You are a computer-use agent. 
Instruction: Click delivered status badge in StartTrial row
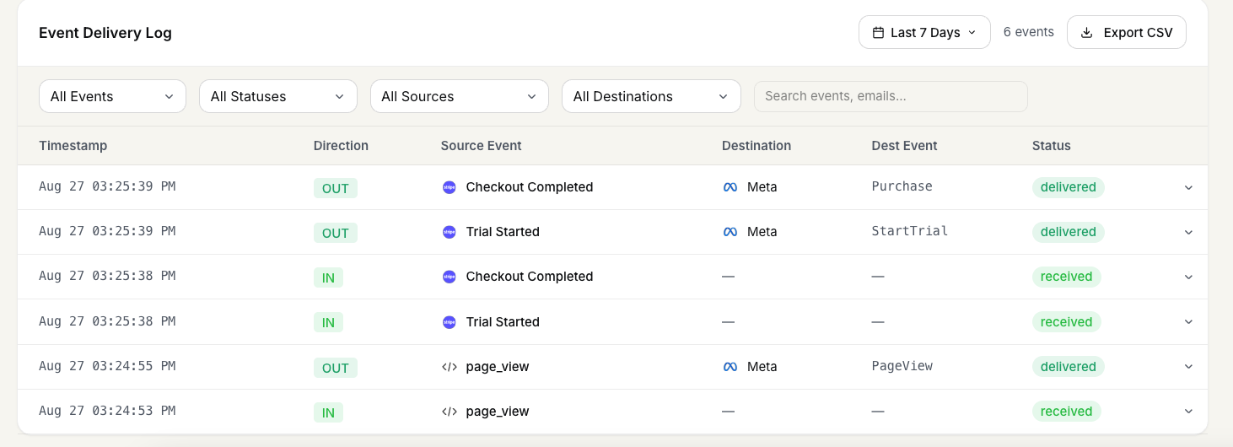click(x=1069, y=232)
